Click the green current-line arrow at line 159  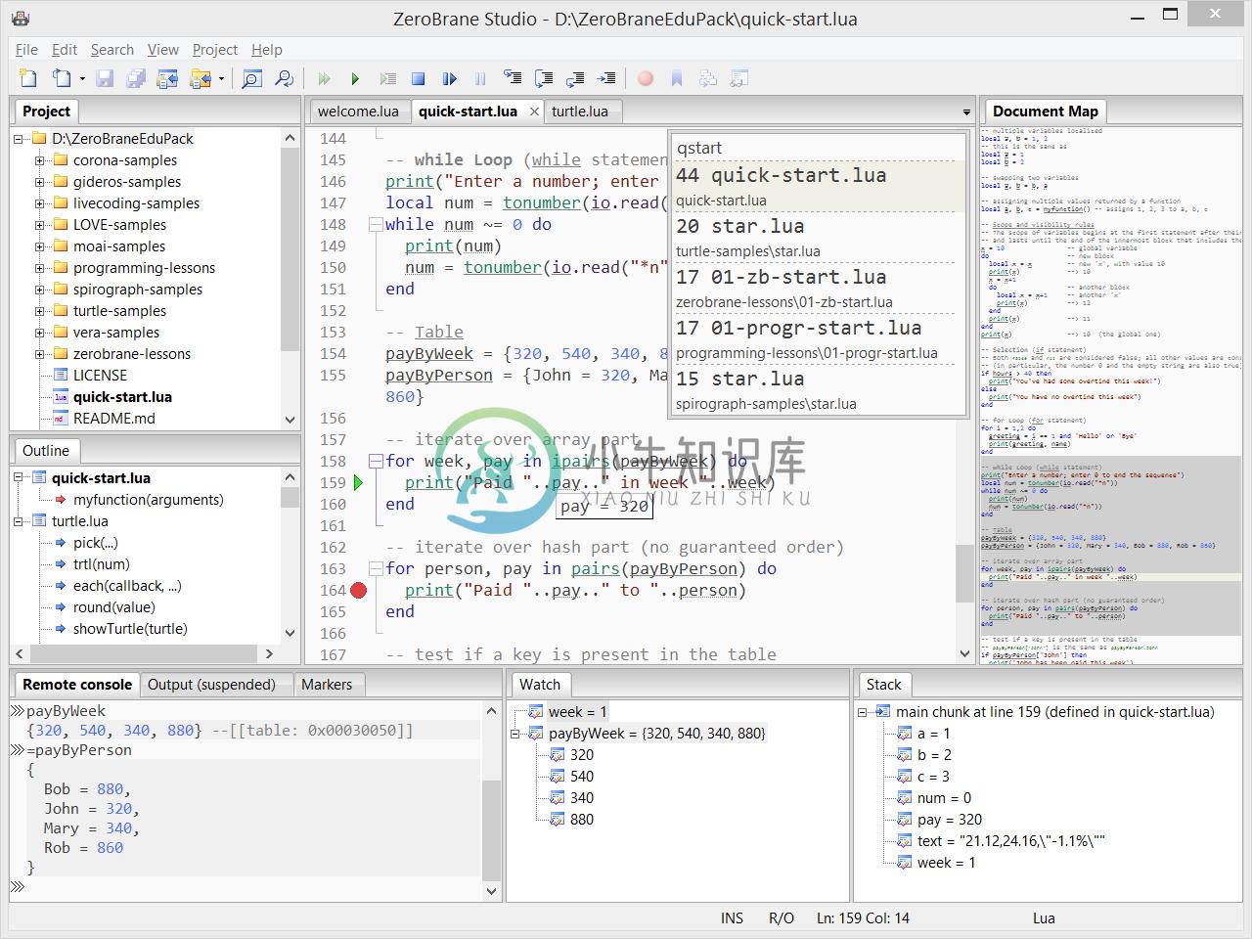[x=359, y=482]
